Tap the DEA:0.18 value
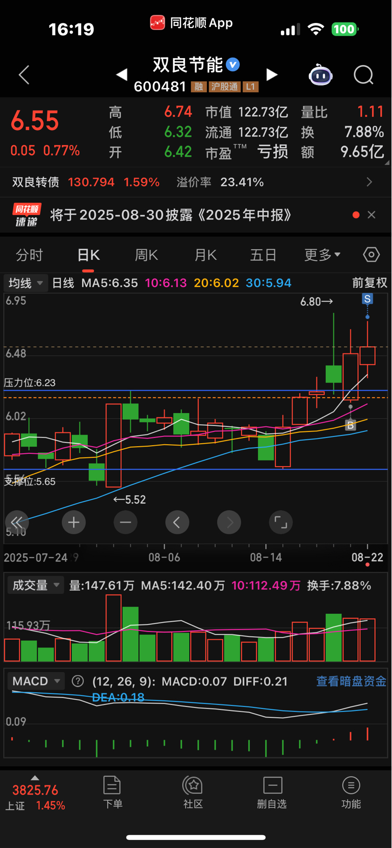392x848 pixels. point(118,697)
